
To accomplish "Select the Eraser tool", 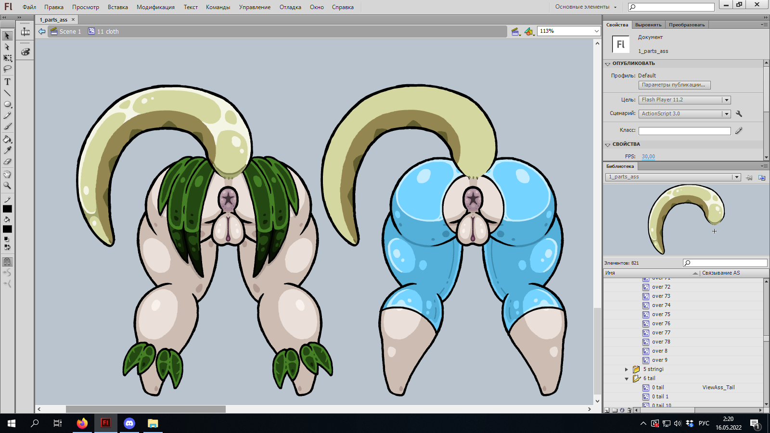I will (x=7, y=162).
